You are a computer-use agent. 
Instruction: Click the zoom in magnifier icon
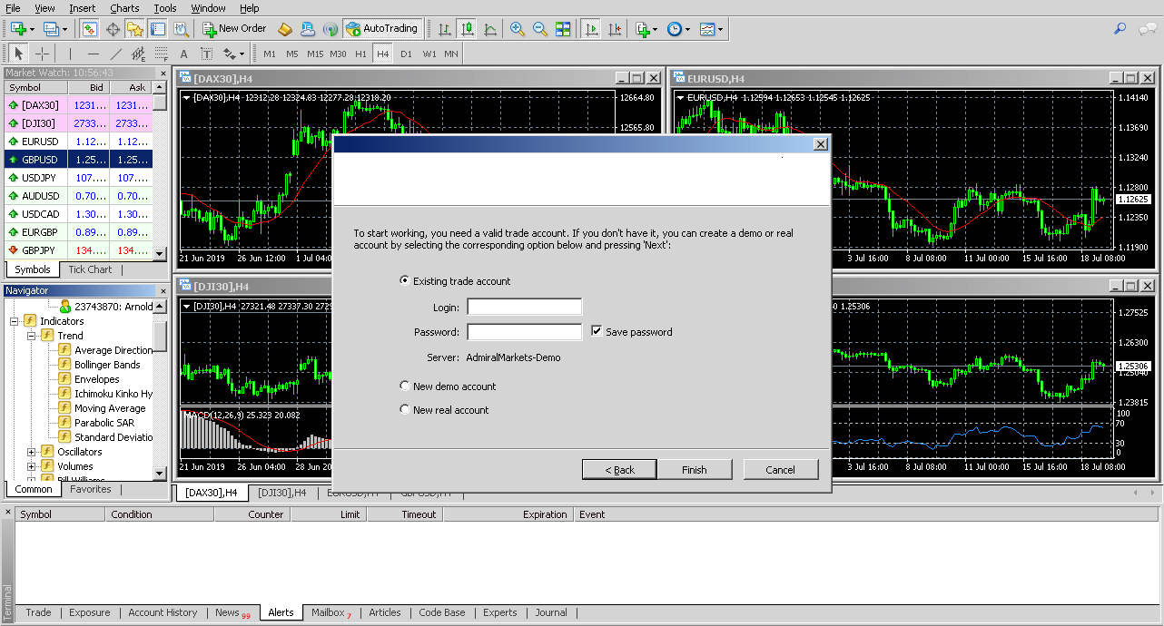(x=518, y=28)
